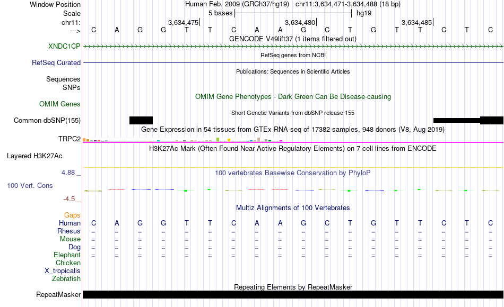This screenshot has height=307, width=504.
Task: Click the XNDC1CP gene track label
Action: [64, 46]
